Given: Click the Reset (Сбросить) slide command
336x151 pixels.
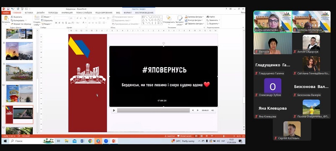Looking at the screenshot, I should pyautogui.click(x=47, y=20).
